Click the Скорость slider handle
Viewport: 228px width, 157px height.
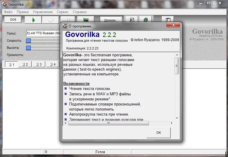click(28, 41)
